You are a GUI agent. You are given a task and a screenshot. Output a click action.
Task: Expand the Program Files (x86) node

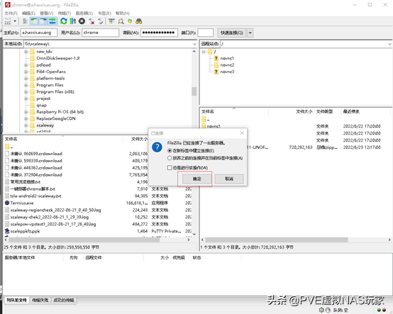[26, 92]
